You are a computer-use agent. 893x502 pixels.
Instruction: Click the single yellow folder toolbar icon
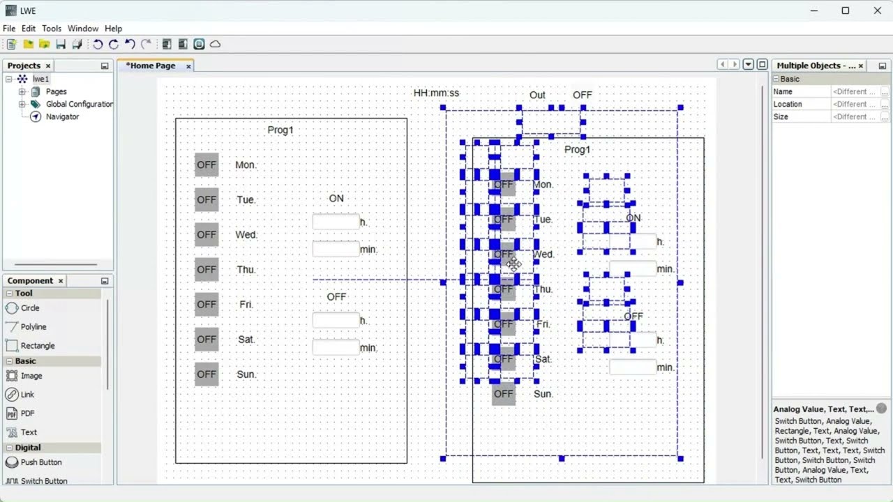(x=28, y=44)
